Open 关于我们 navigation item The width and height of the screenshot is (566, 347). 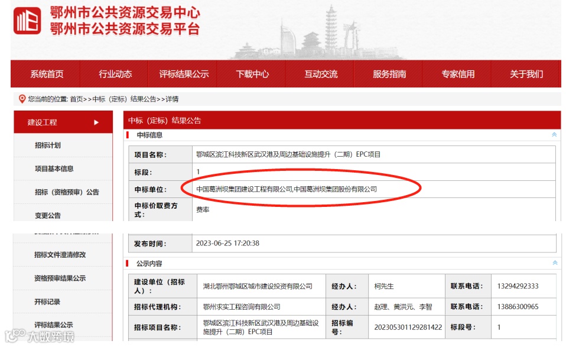(x=526, y=74)
